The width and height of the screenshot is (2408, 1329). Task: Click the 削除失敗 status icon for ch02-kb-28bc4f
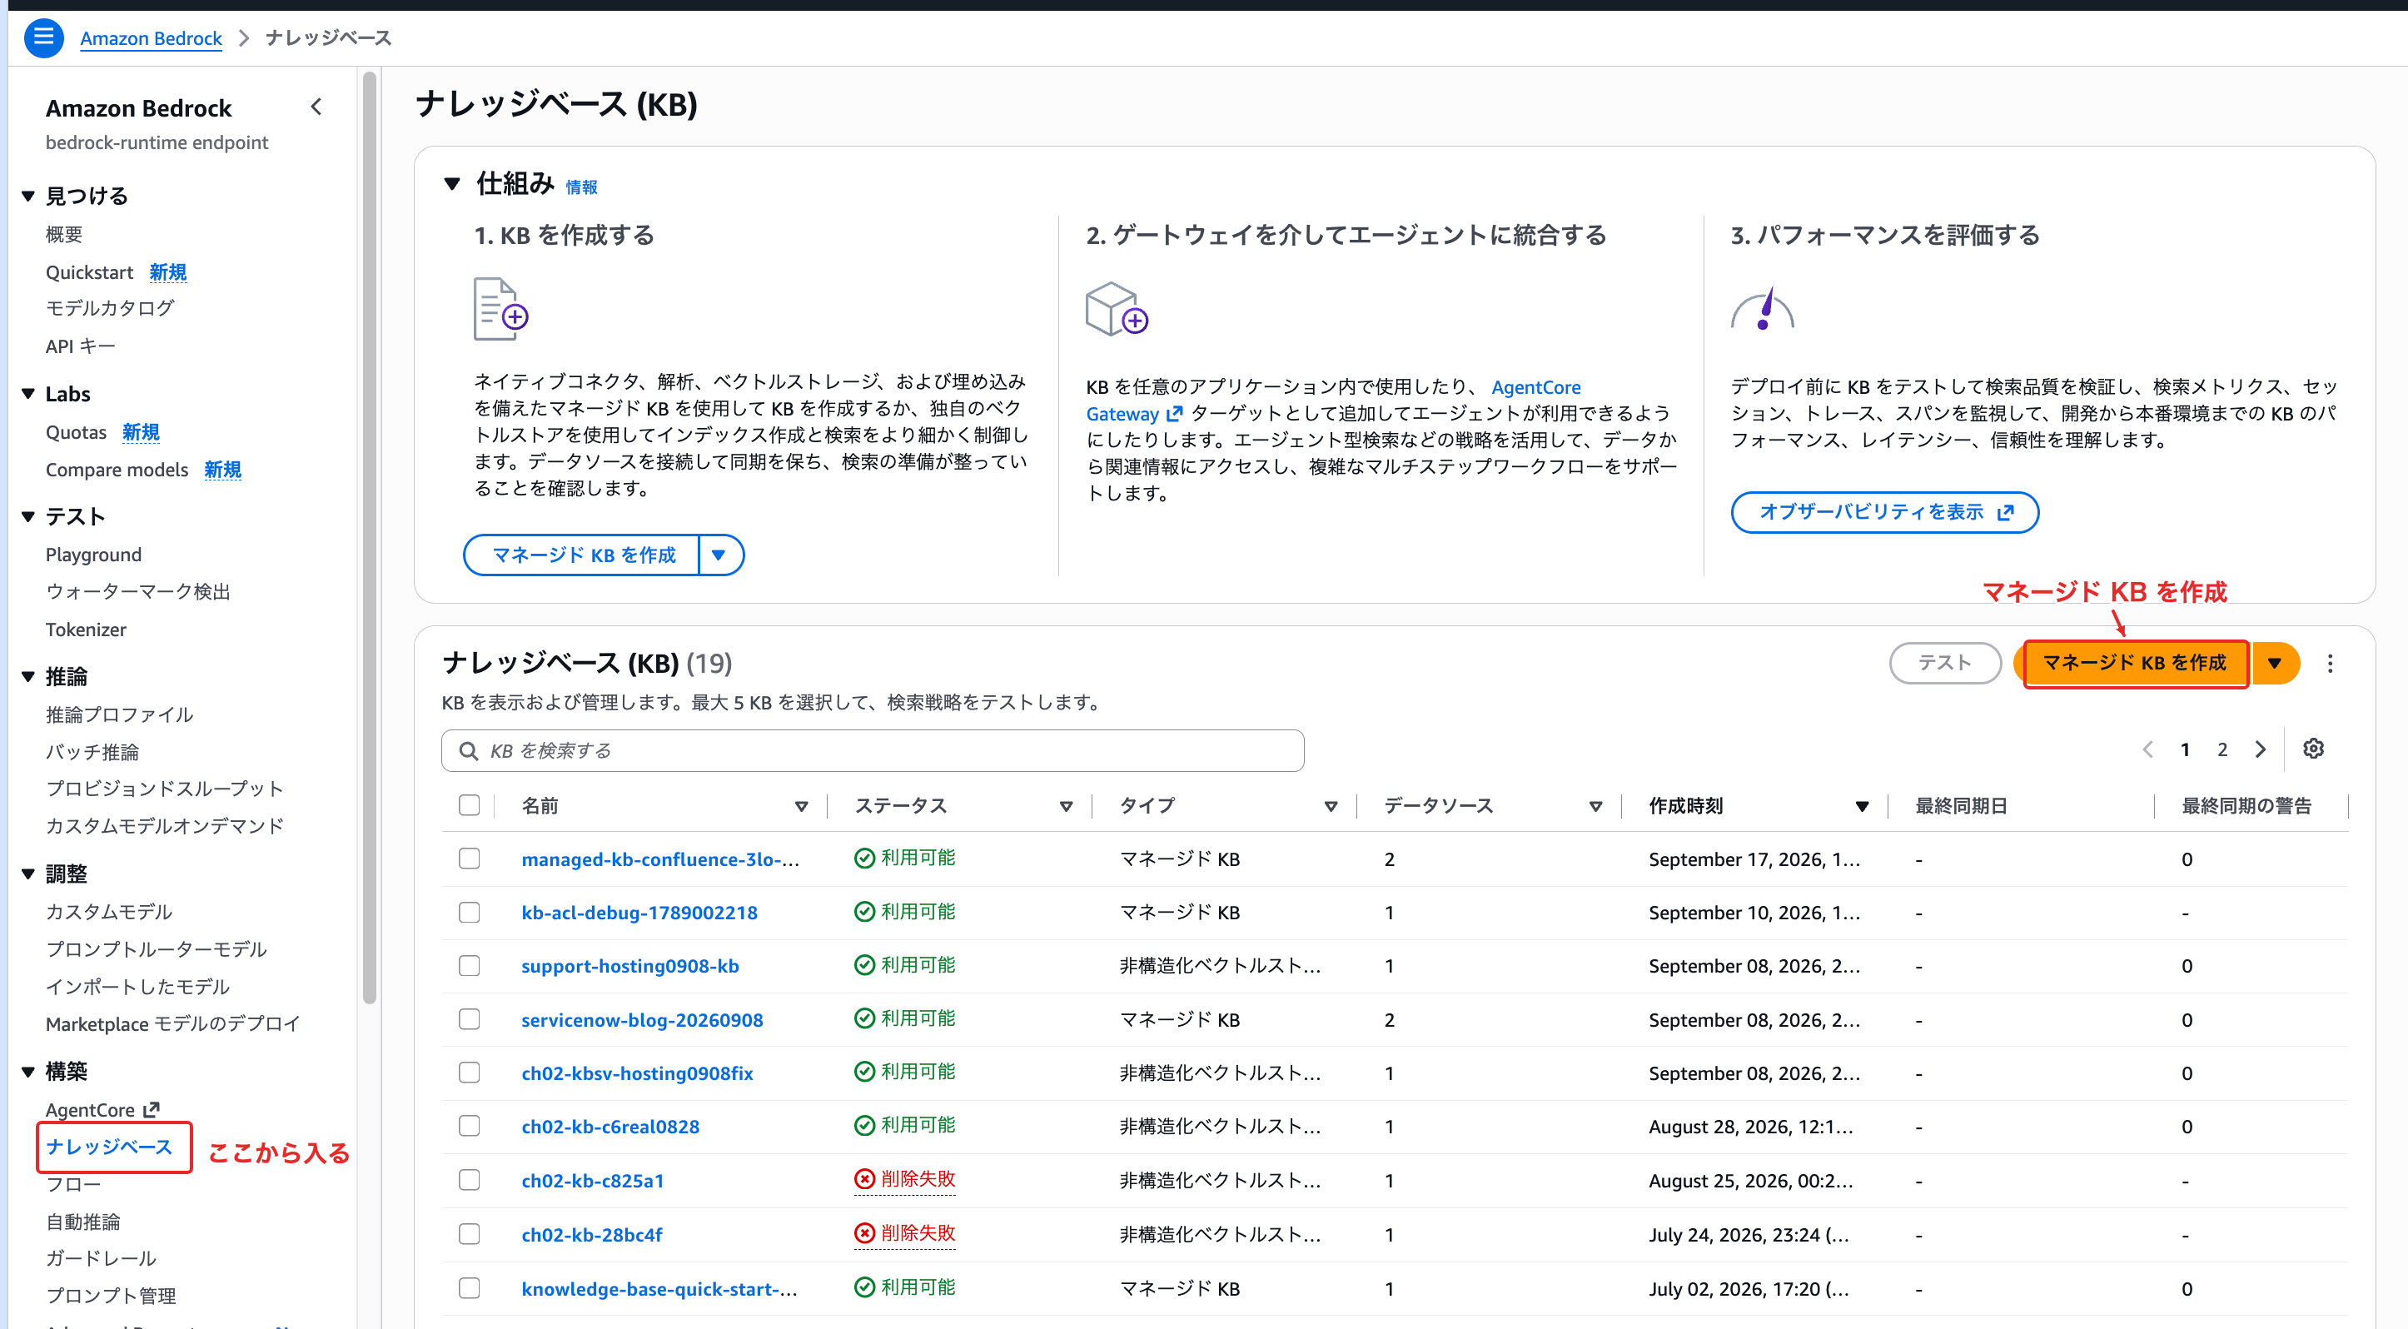864,1234
